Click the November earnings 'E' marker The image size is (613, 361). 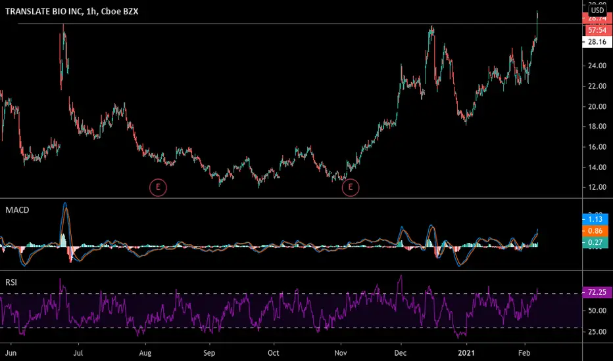(351, 188)
